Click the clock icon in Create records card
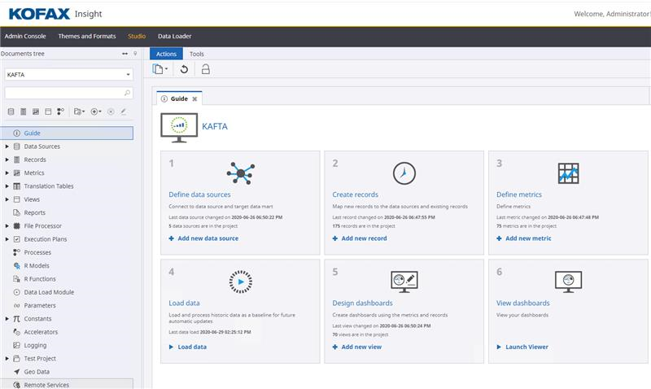651x389 pixels. pyautogui.click(x=404, y=173)
